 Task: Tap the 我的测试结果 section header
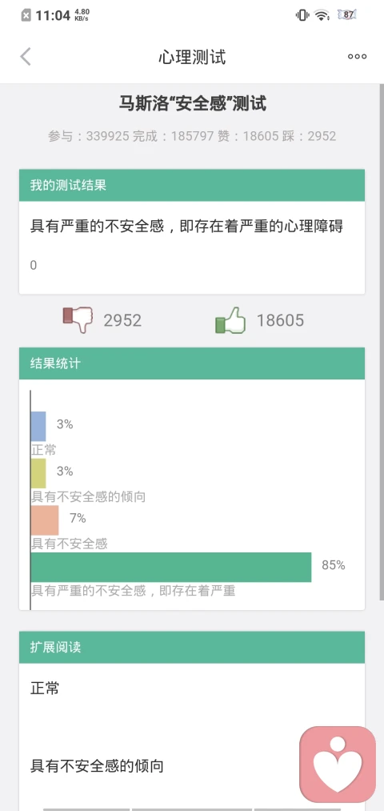(x=192, y=185)
